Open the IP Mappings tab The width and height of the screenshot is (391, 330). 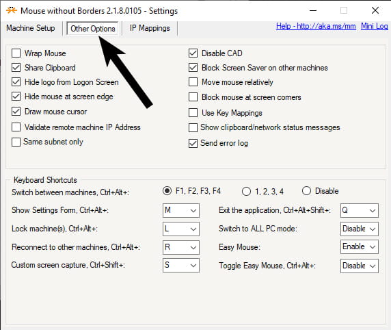(x=150, y=28)
